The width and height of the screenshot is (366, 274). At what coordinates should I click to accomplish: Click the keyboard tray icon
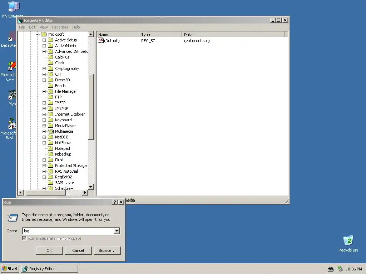click(331, 269)
